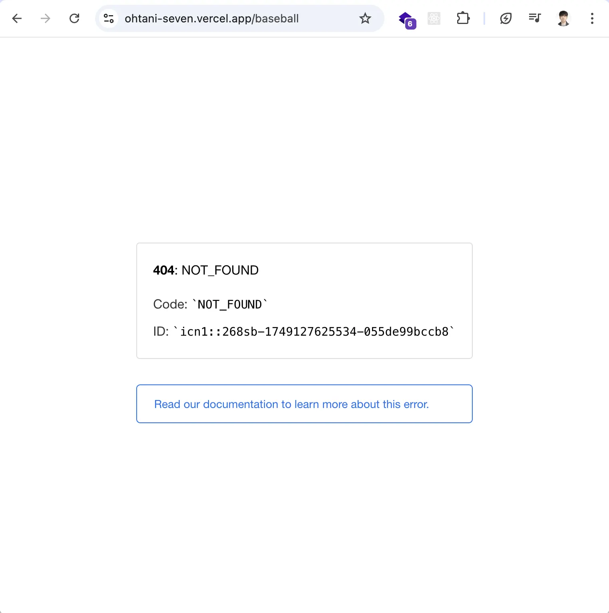Bookmark this page with the star
This screenshot has width=609, height=613.
(x=365, y=18)
